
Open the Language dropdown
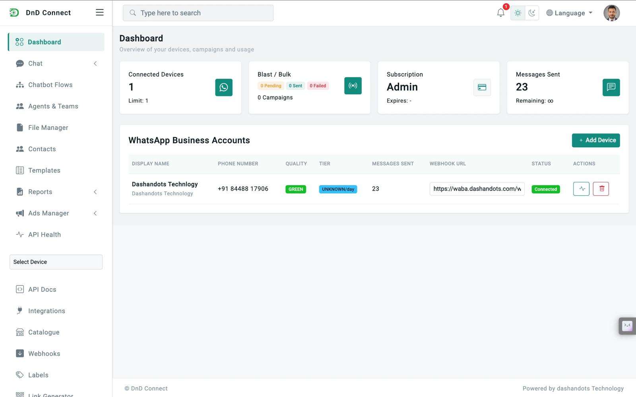[x=569, y=13]
